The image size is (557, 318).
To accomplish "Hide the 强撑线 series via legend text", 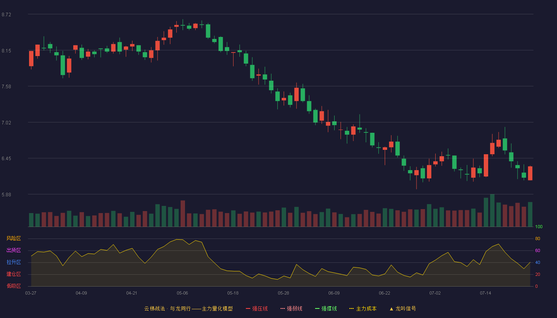I will pos(329,308).
